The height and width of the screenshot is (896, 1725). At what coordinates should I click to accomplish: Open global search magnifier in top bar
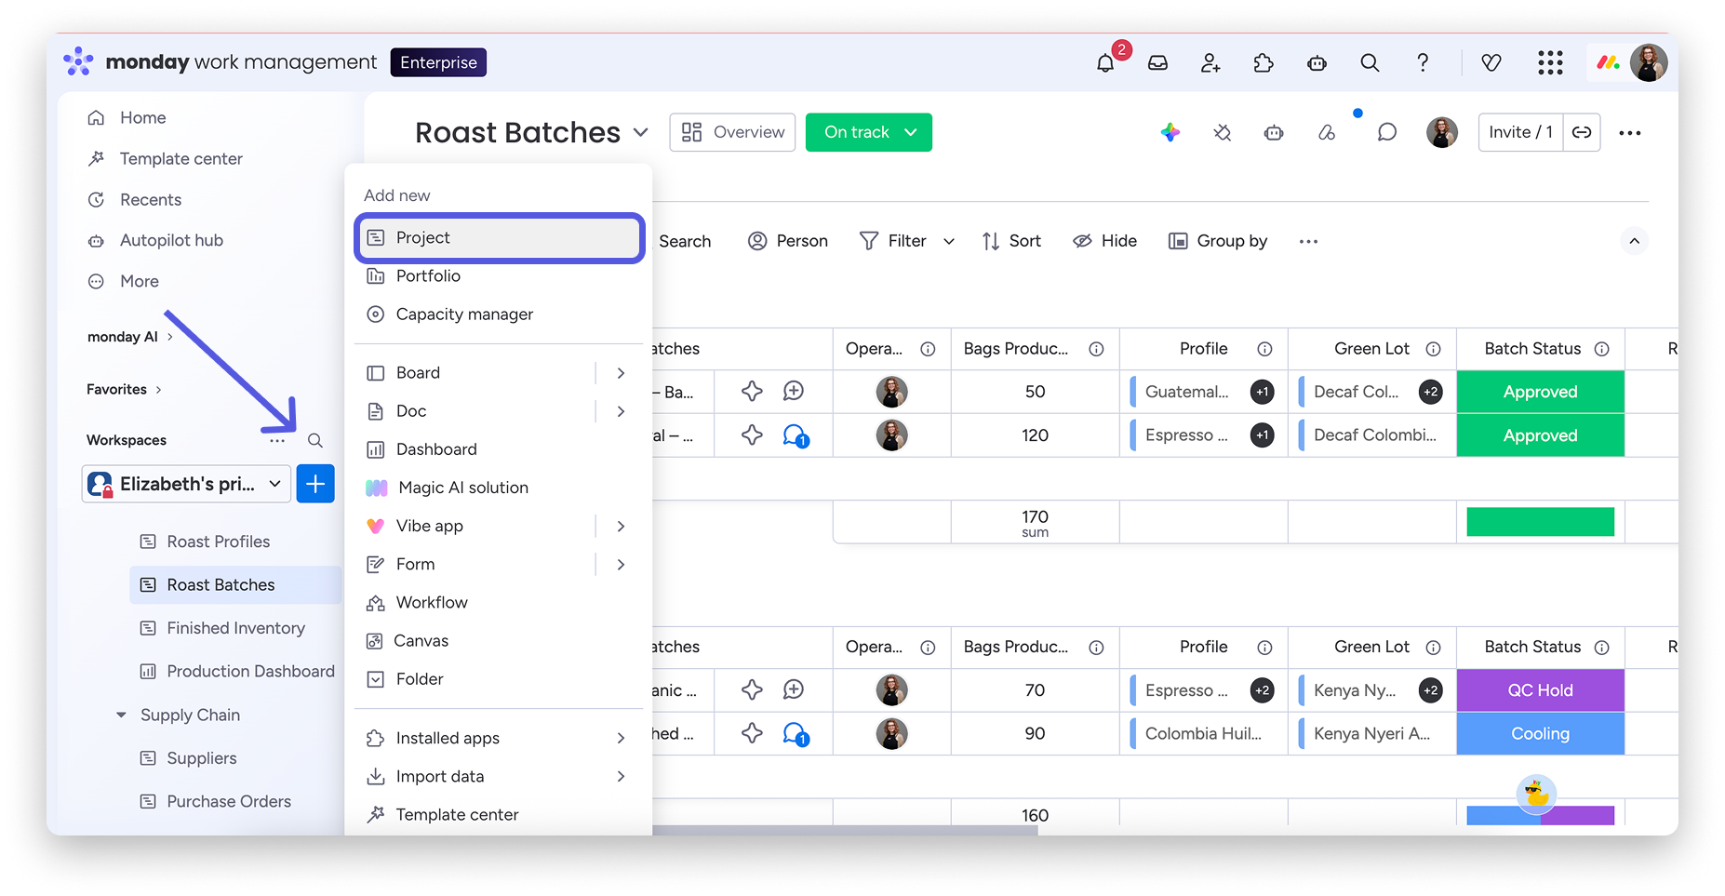point(1370,62)
